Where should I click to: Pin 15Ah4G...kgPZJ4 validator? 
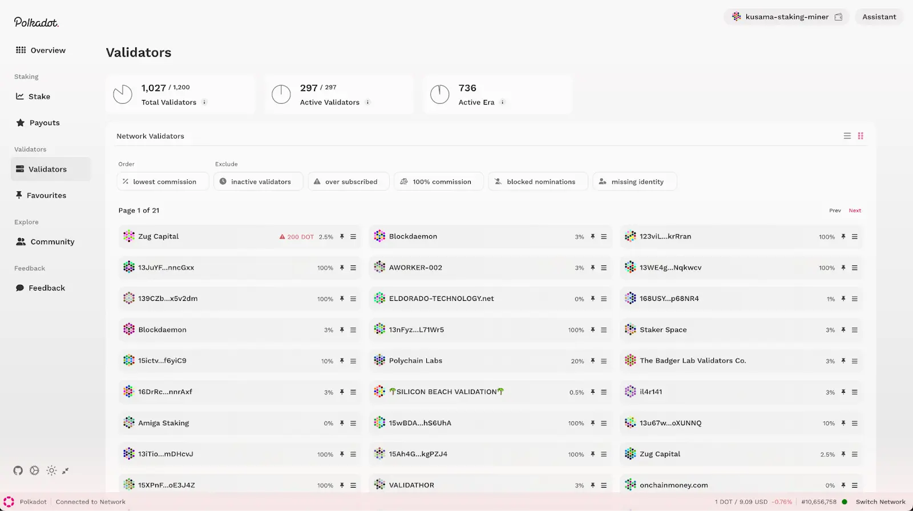click(593, 454)
